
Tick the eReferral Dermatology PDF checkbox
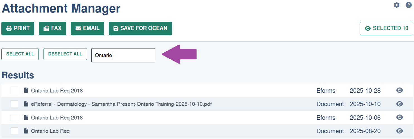click(14, 104)
